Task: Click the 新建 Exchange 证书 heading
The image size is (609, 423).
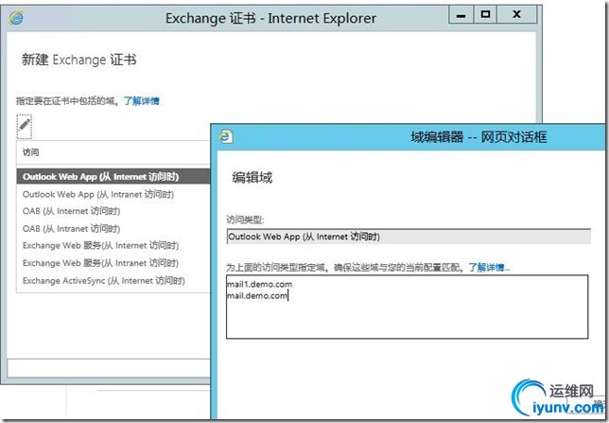Action: coord(78,60)
